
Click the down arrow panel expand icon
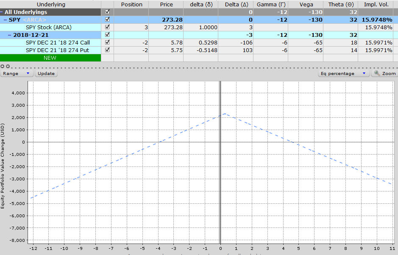click(x=8, y=66)
